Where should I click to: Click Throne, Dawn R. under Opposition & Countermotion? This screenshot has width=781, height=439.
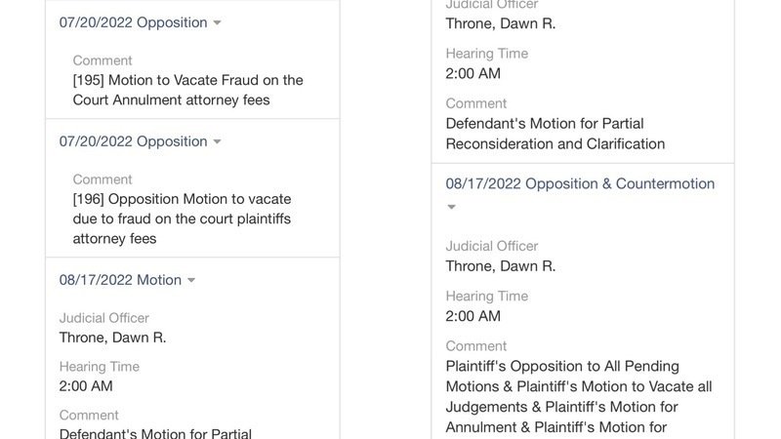click(500, 266)
